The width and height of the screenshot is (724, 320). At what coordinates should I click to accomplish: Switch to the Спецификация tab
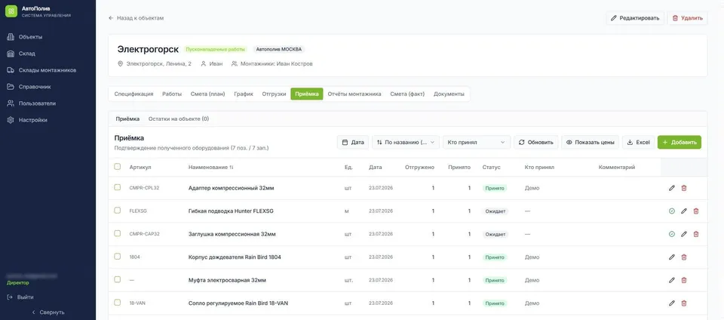[134, 94]
